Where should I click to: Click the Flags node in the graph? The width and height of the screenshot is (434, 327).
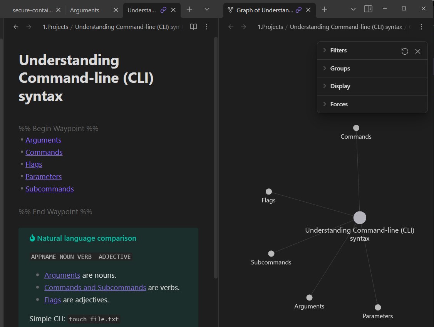click(268, 191)
